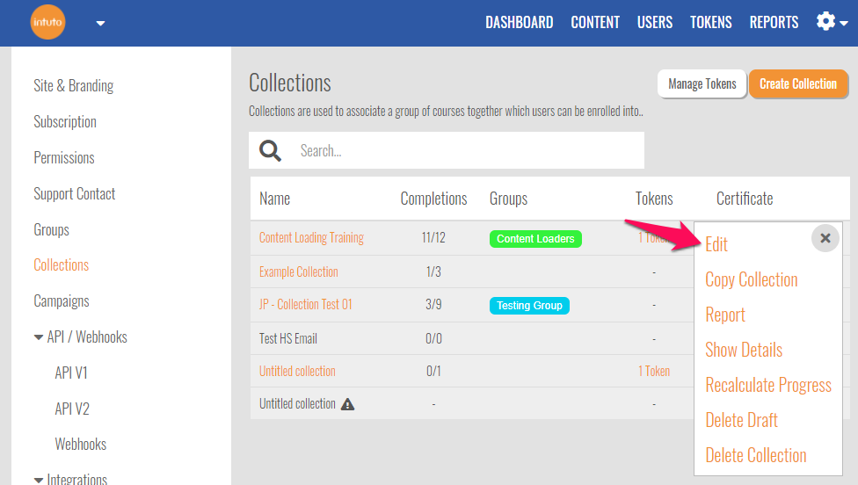
Task: Expand the Integrations sidebar section
Action: [x=39, y=480]
